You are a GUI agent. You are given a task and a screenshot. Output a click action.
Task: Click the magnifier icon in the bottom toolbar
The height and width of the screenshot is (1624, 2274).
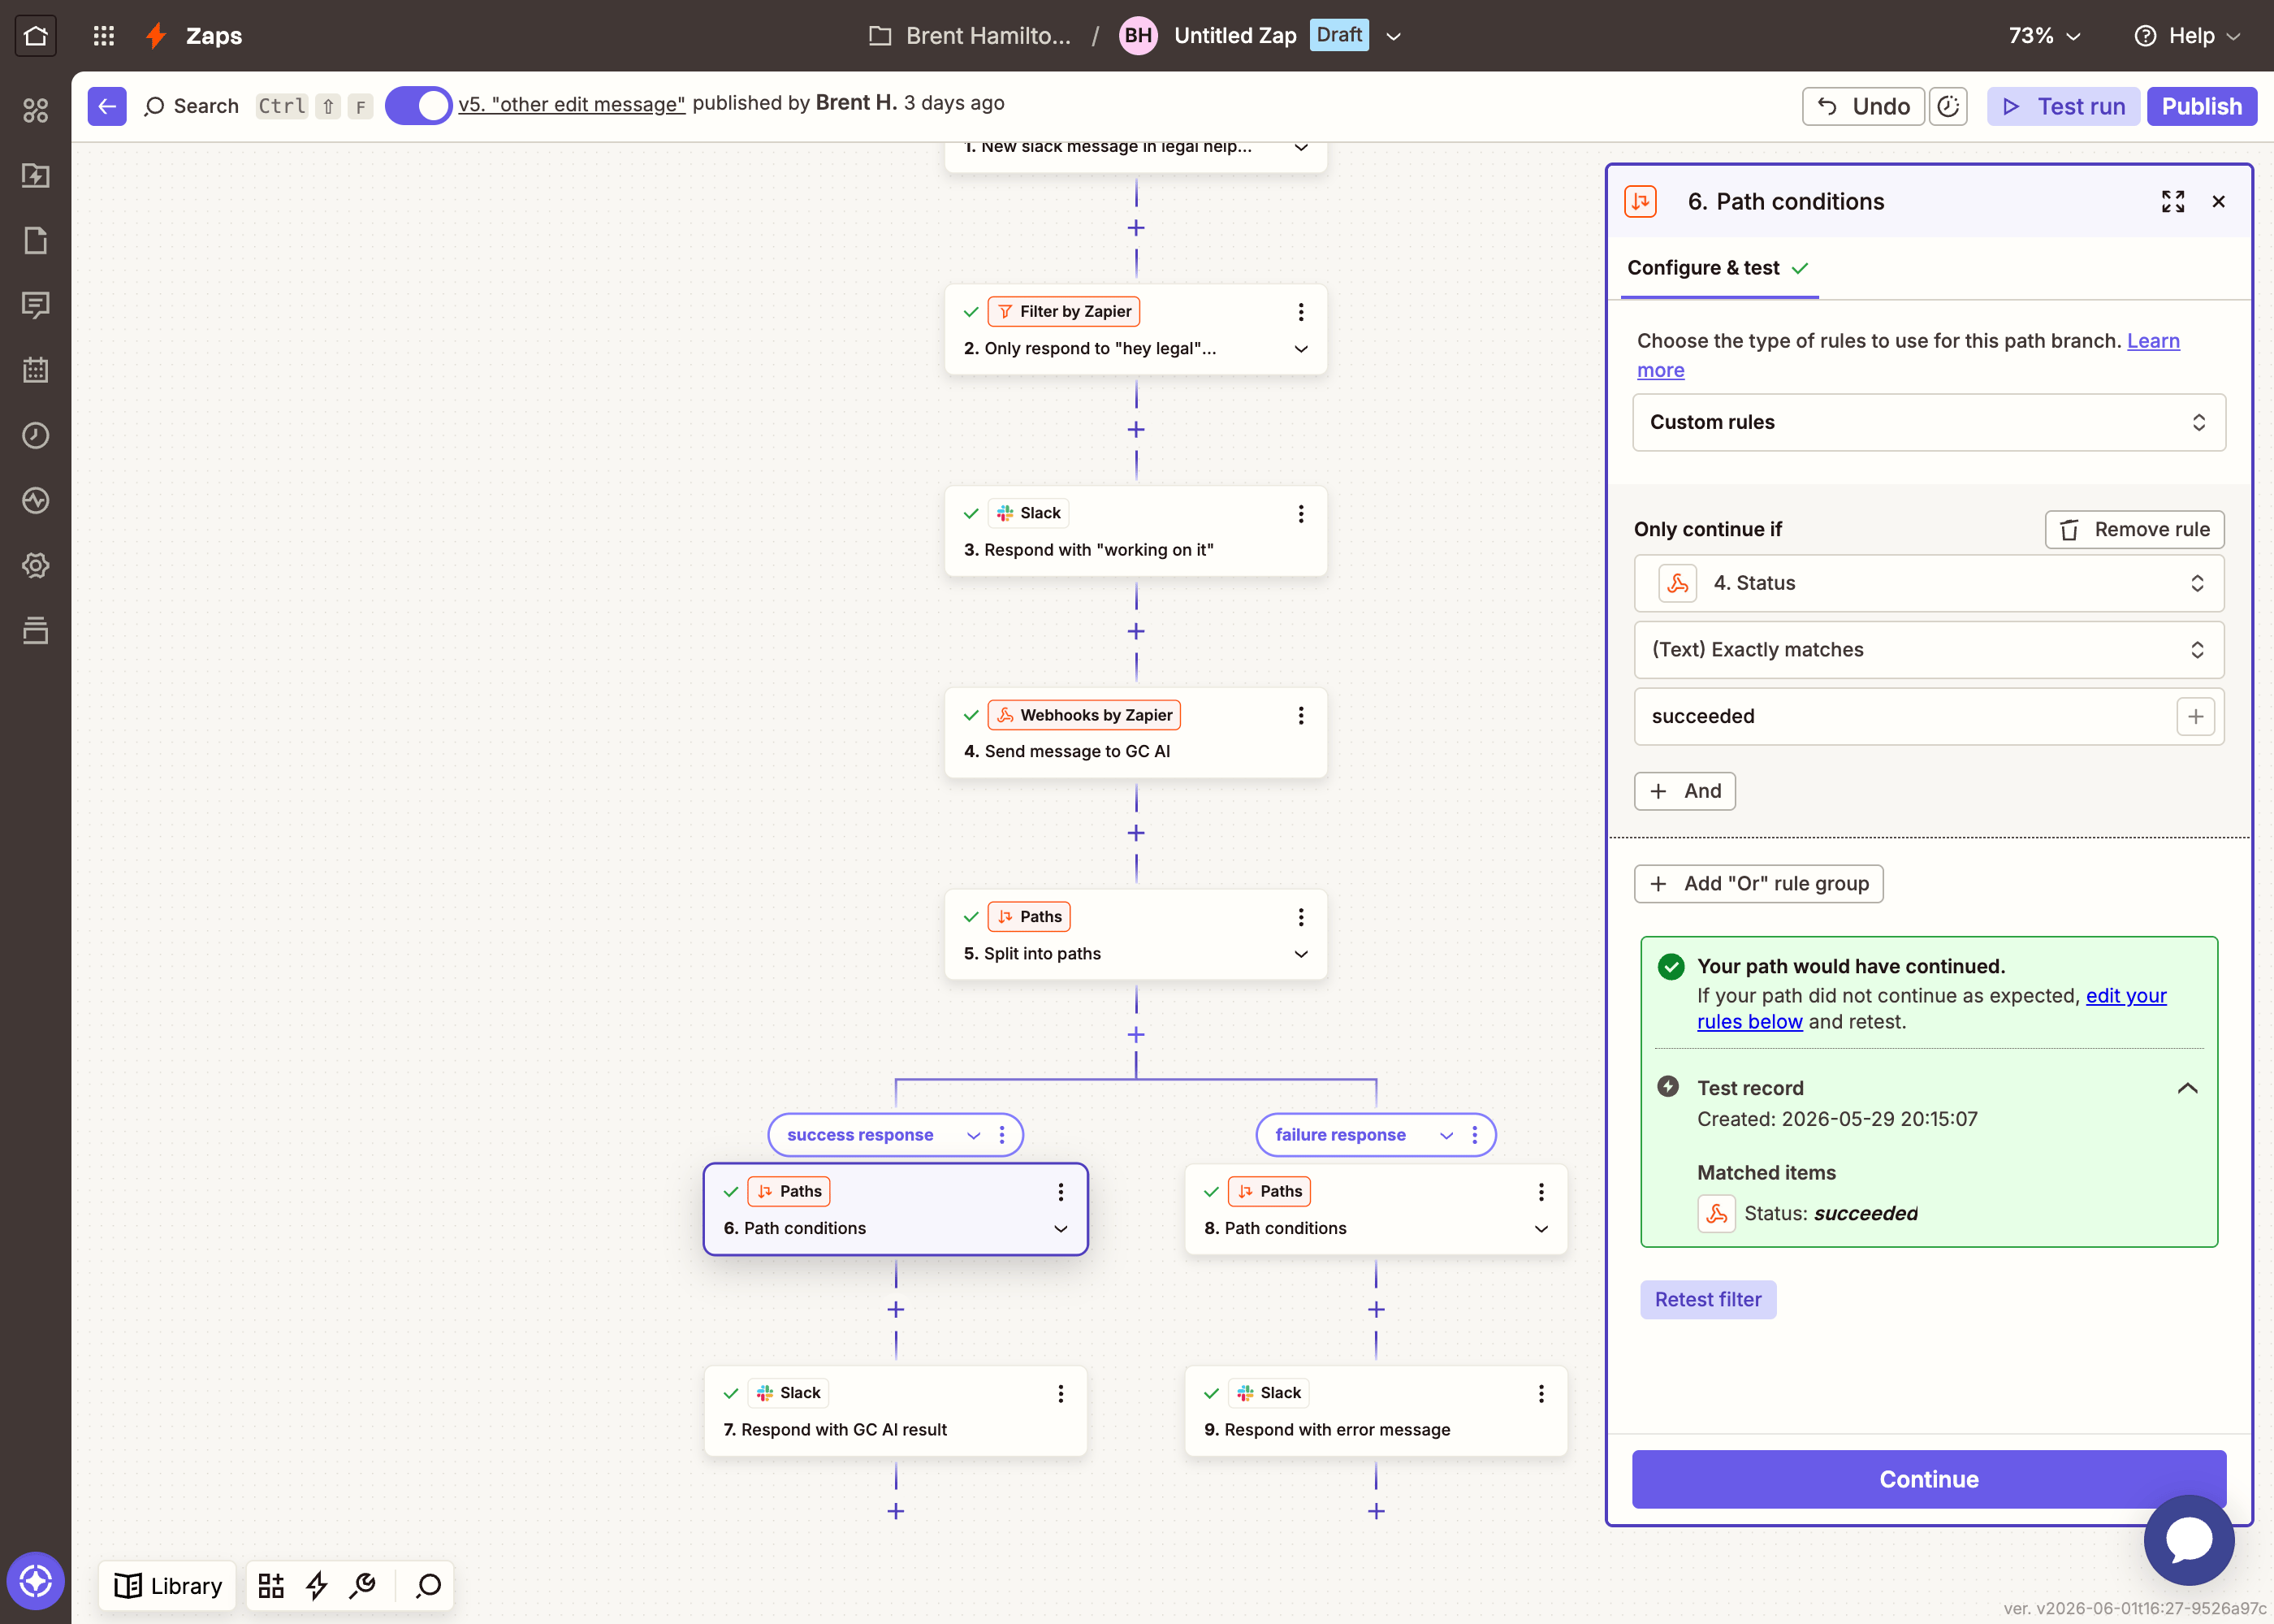tap(429, 1586)
